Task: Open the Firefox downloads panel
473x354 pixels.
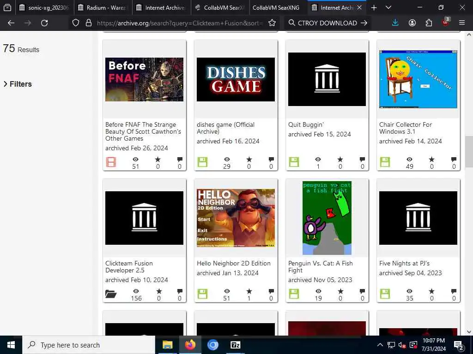Action: click(395, 23)
